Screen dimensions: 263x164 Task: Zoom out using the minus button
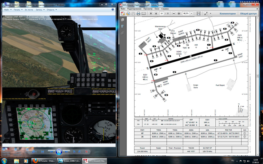pyautogui.click(x=174, y=13)
